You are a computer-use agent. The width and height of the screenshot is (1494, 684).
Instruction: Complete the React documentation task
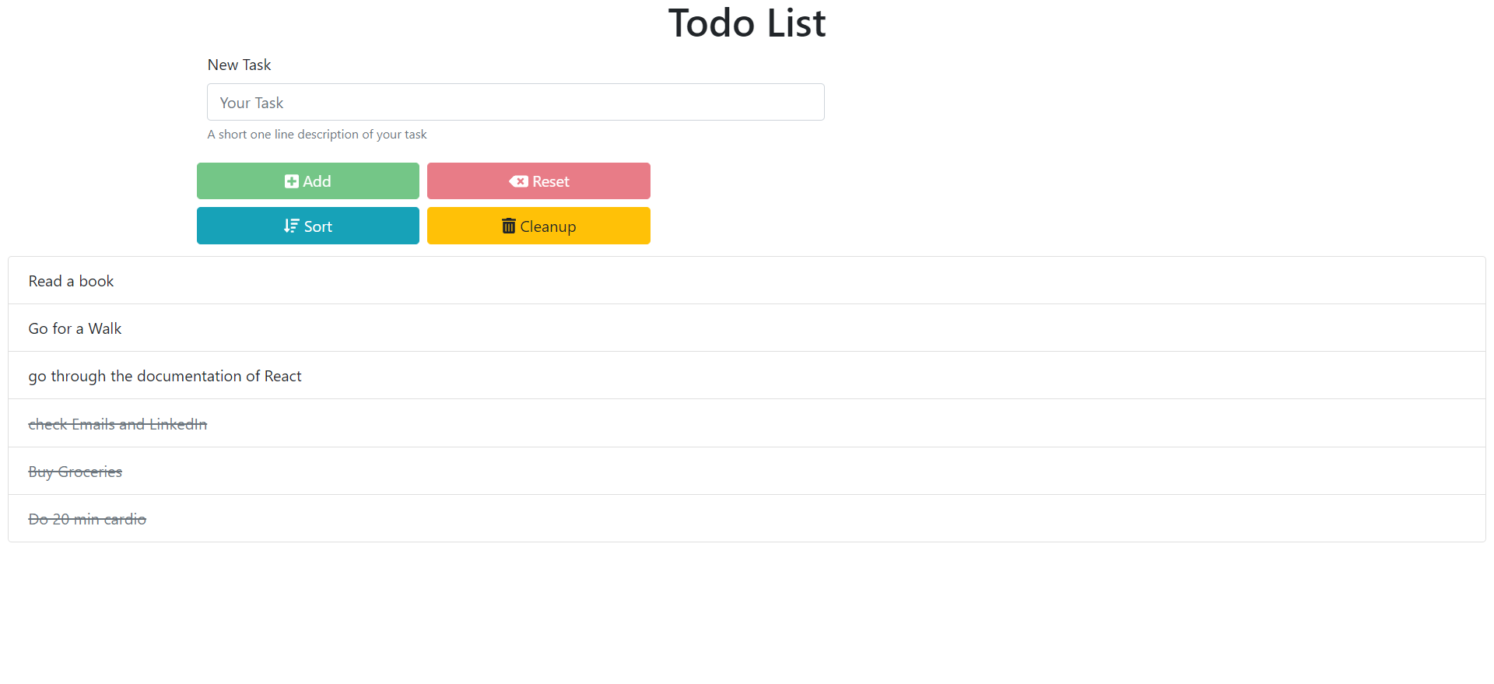pos(747,375)
